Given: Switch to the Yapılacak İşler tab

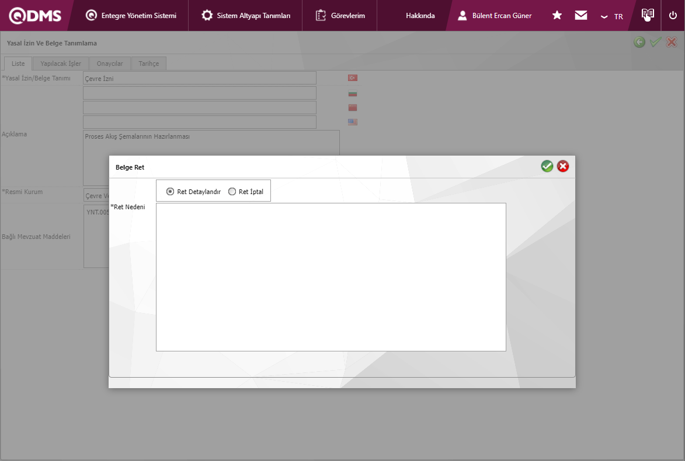Looking at the screenshot, I should tap(61, 64).
